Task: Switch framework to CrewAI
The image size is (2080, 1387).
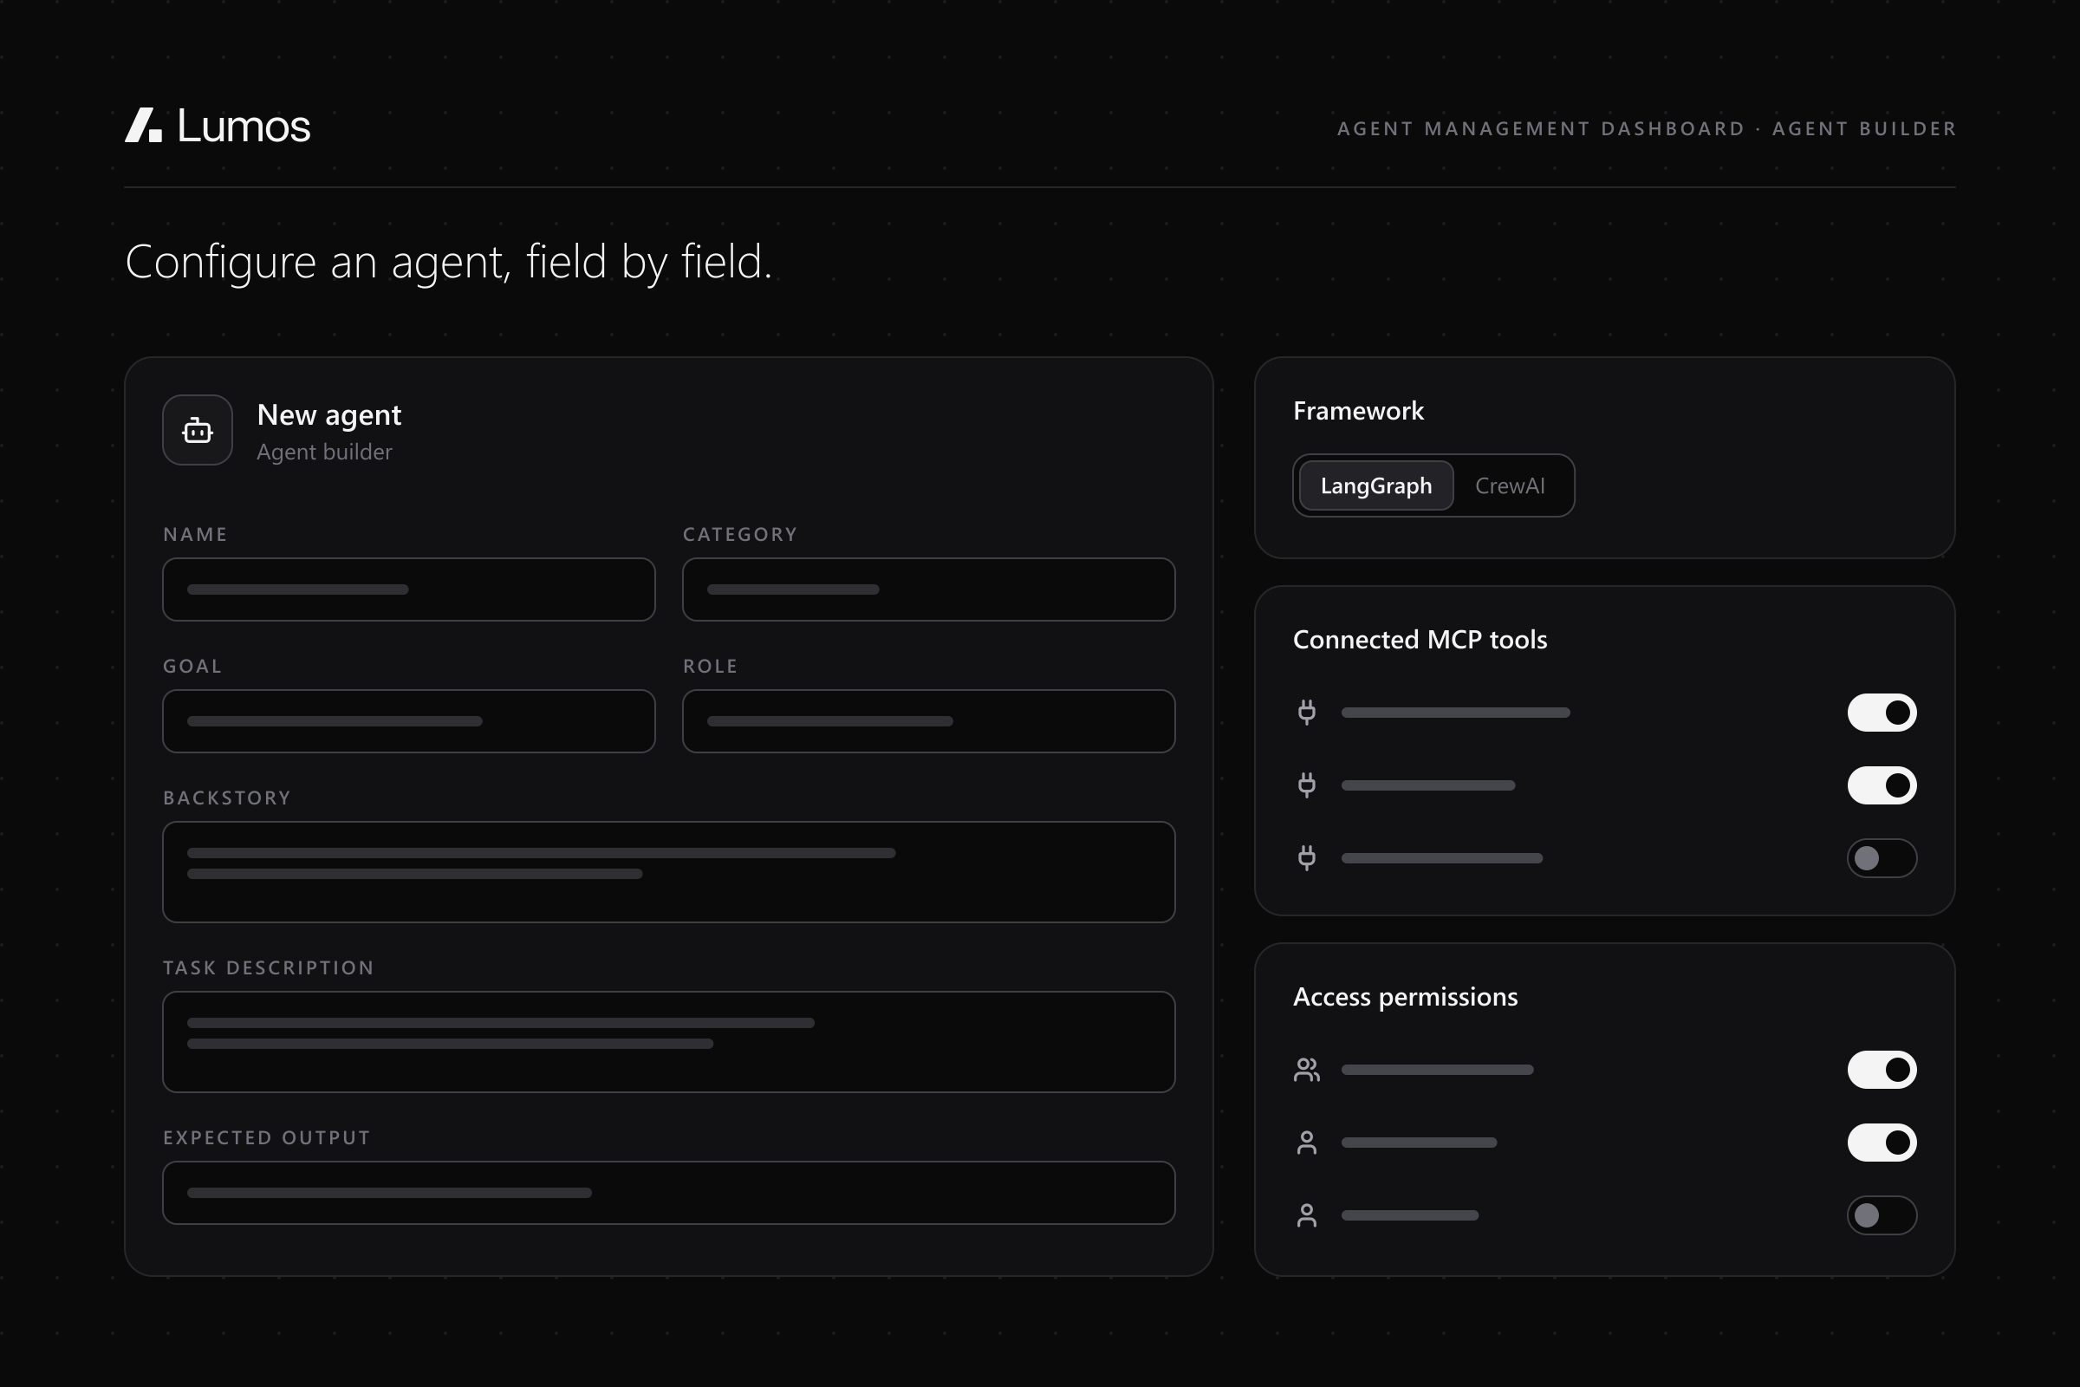Action: (1510, 485)
